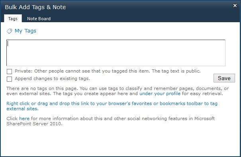Image resolution: width=241 pixels, height=157 pixels.
Task: Open the Note Board tab
Action: [x=39, y=19]
